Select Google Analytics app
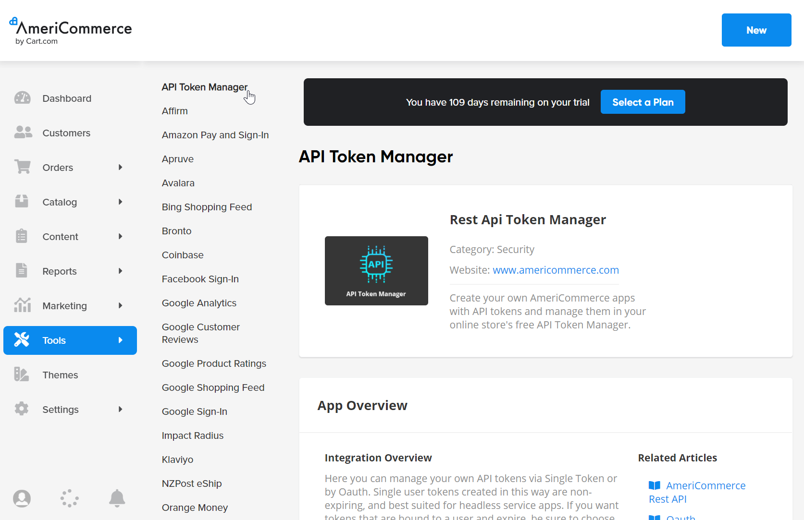Image resolution: width=804 pixels, height=520 pixels. point(199,303)
